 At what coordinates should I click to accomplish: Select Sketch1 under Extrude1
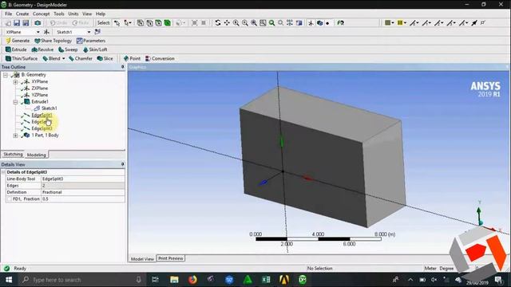click(50, 108)
